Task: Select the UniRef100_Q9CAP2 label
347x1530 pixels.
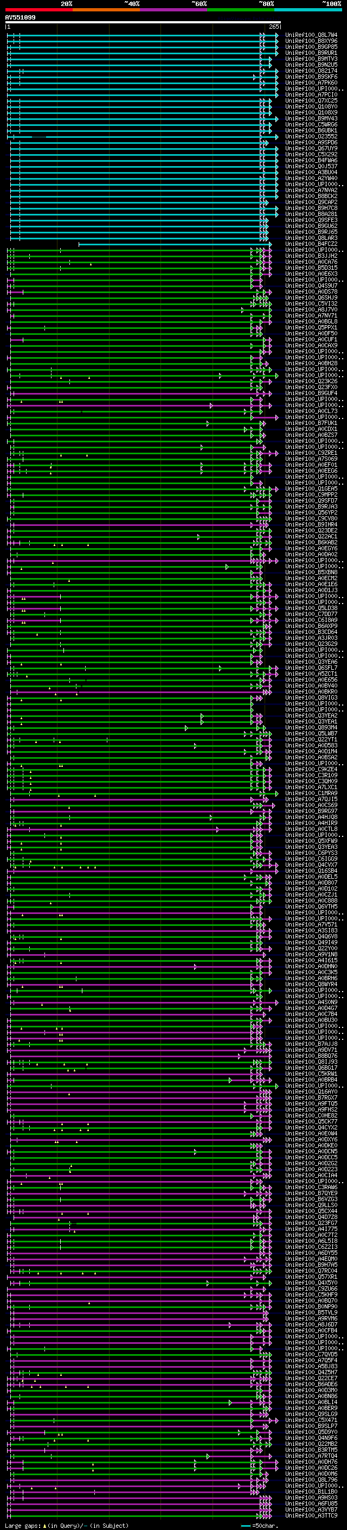Action: [x=311, y=202]
